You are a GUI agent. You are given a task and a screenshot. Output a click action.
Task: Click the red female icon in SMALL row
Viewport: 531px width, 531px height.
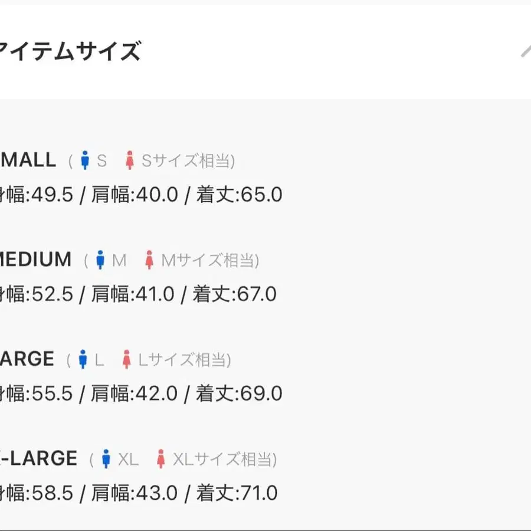pos(130,160)
